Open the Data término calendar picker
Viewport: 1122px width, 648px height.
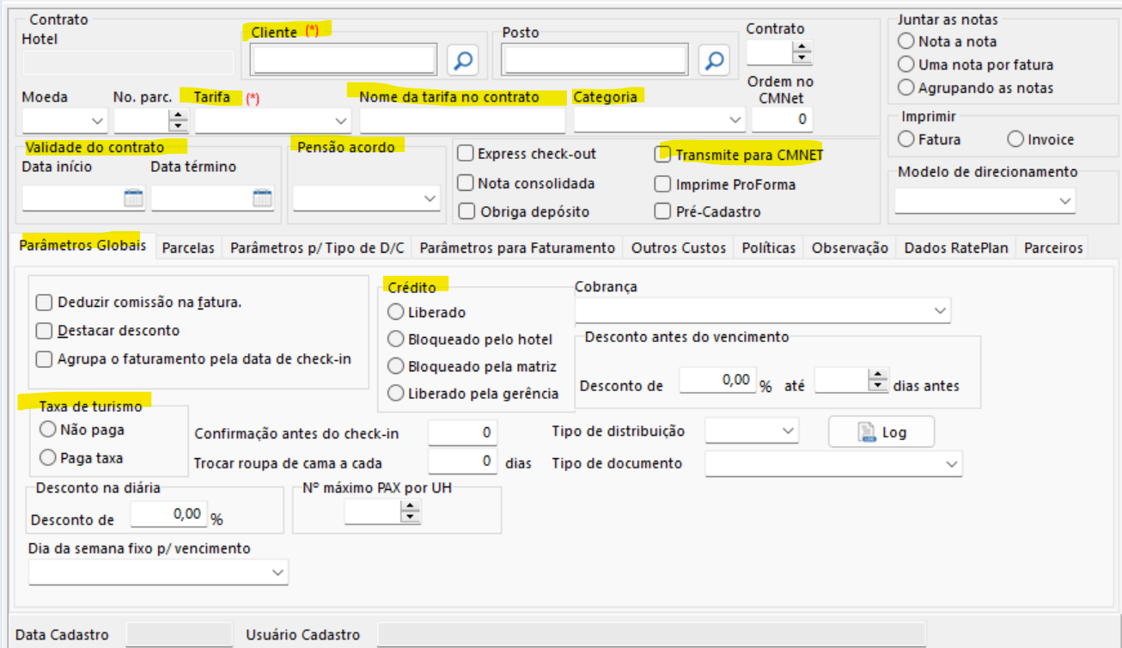click(262, 199)
